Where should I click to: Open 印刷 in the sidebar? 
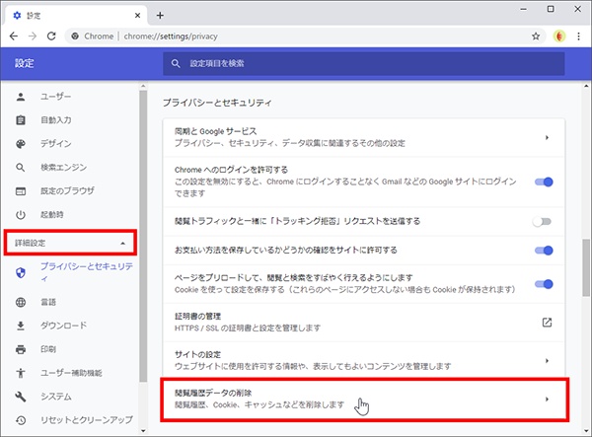(48, 349)
